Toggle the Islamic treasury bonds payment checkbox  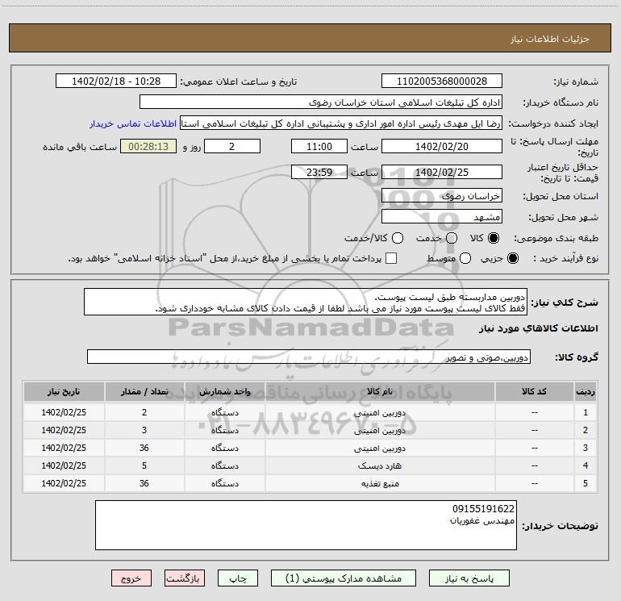391,258
